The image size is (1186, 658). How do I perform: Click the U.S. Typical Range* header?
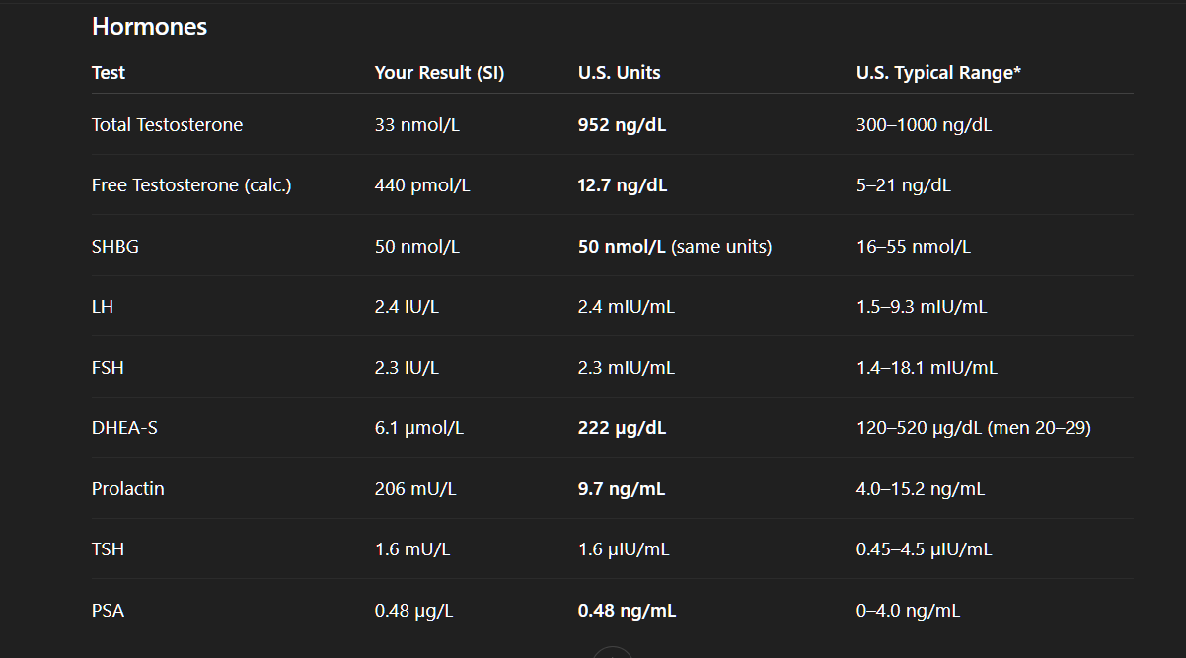(938, 73)
